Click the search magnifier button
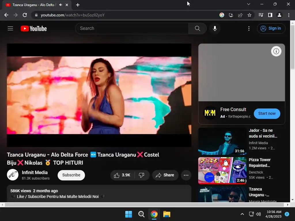295x221 pixels. (197, 28)
